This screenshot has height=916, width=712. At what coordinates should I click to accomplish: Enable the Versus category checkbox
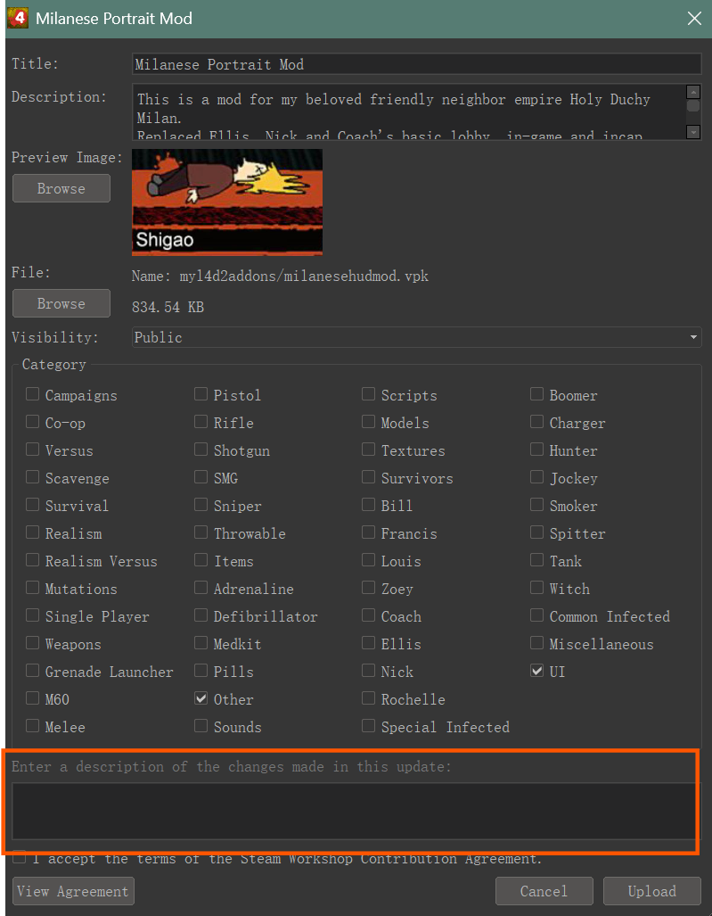pyautogui.click(x=33, y=450)
